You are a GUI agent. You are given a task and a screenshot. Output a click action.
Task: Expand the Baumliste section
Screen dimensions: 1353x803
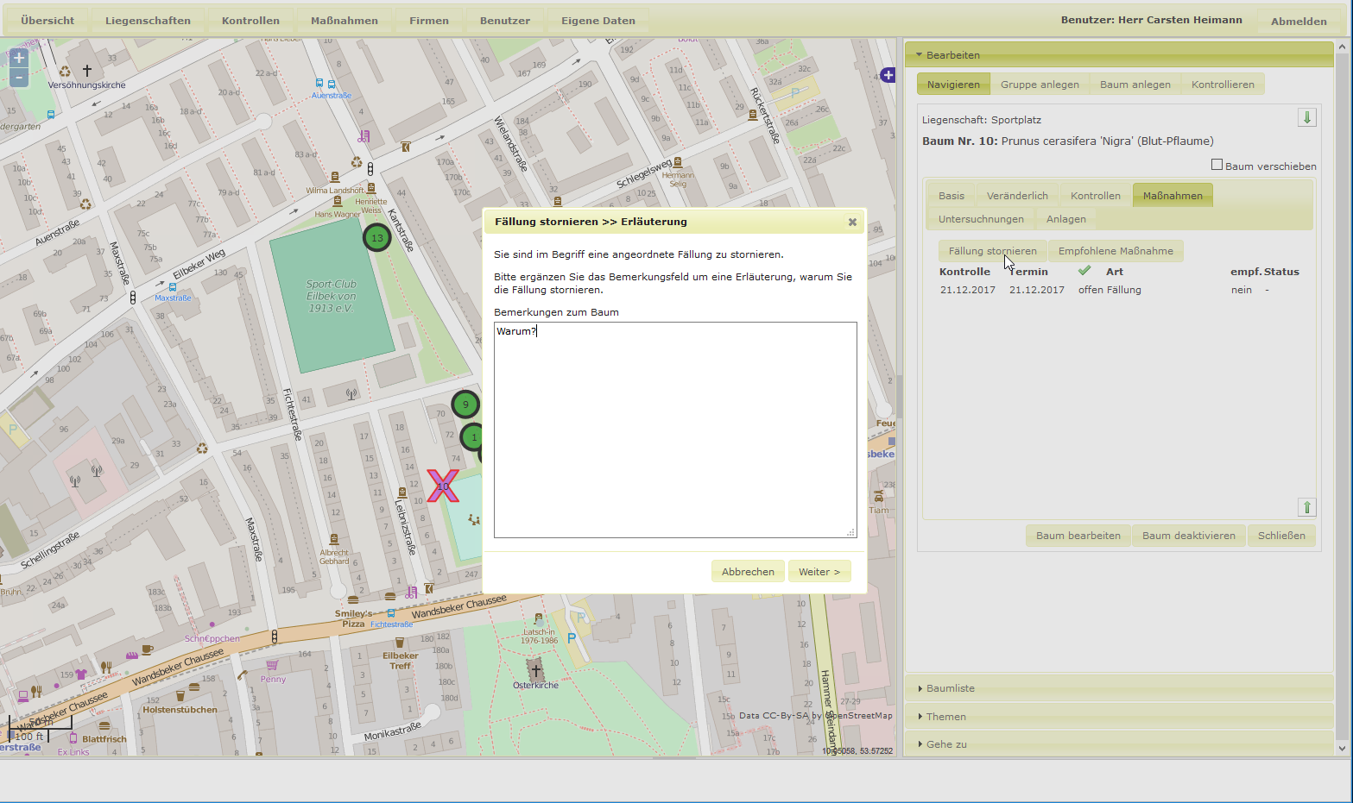pyautogui.click(x=950, y=688)
